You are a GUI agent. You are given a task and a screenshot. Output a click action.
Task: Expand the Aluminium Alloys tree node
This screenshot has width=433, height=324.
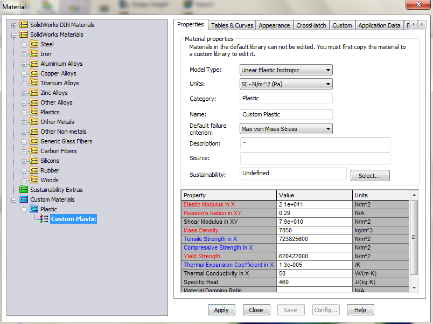[x=24, y=64]
